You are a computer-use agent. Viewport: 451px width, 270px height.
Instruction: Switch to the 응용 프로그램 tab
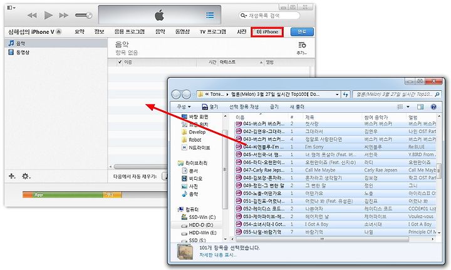point(130,31)
